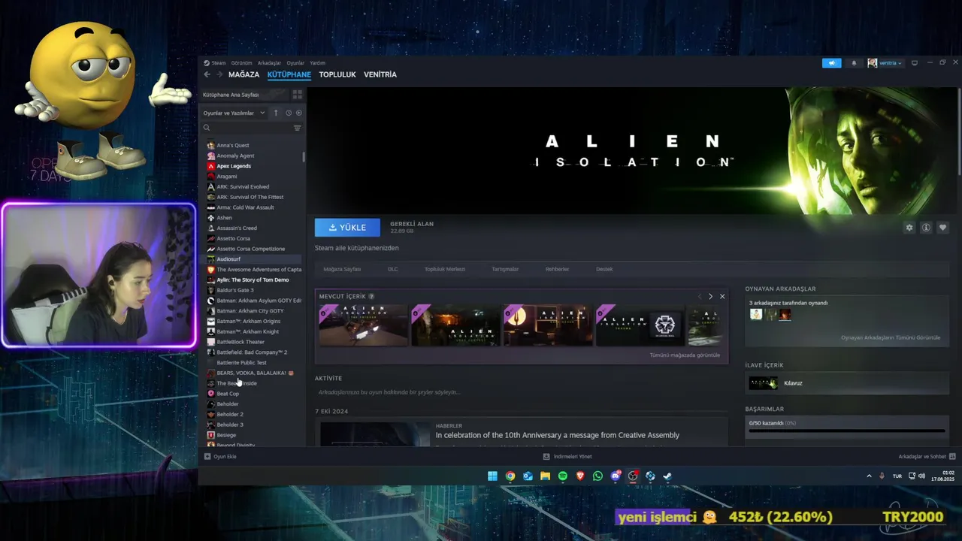Show ready-to-play games only
The width and height of the screenshot is (962, 541).
pos(298,113)
